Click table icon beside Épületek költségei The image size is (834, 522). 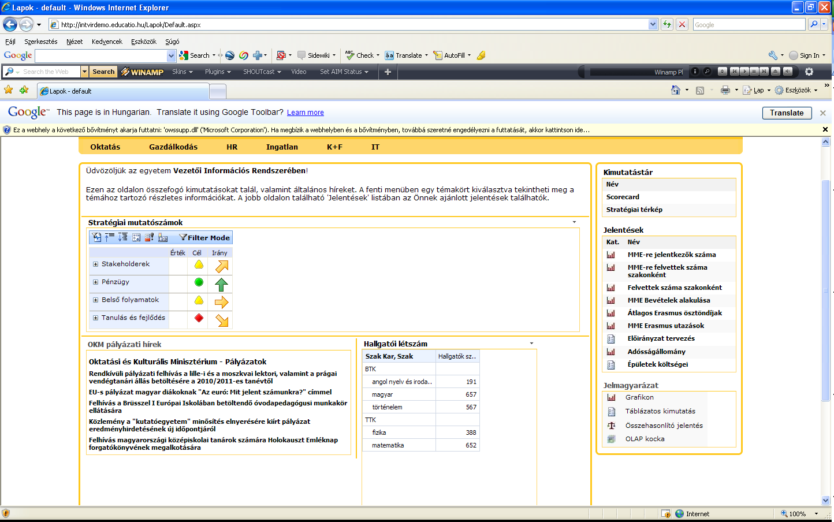(x=610, y=365)
